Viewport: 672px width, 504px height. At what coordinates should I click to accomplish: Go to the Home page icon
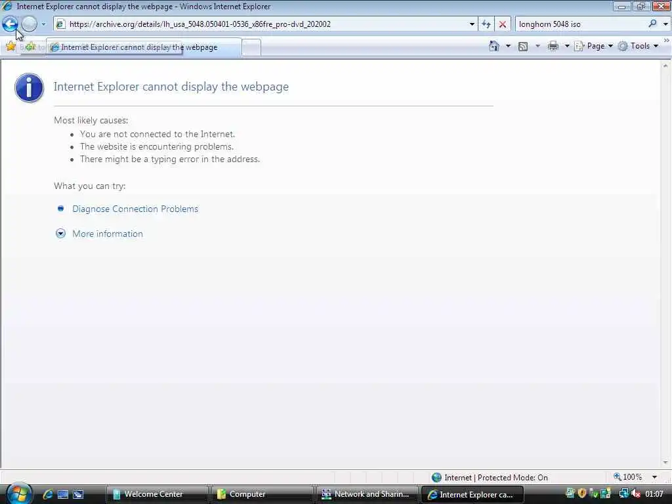pos(493,46)
